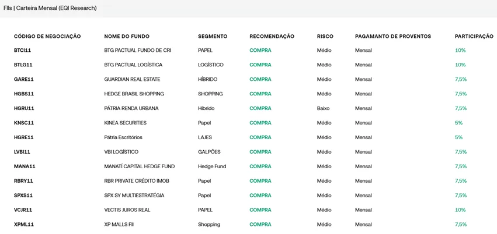The width and height of the screenshot is (497, 234).
Task: Select fund name BTG PACTUAL FUNDO DE CRI
Action: pyautogui.click(x=138, y=50)
